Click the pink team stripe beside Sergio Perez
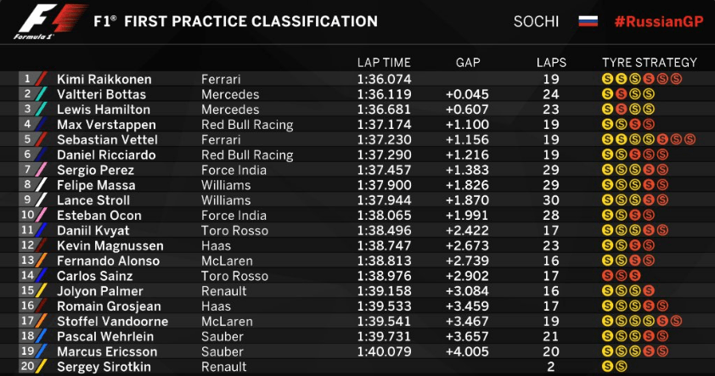The height and width of the screenshot is (376, 715). coord(42,170)
